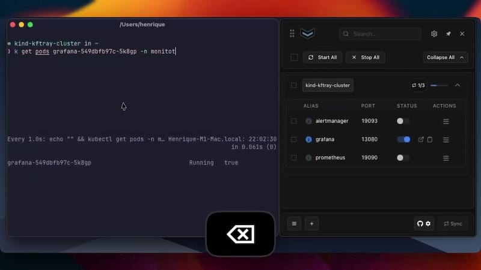
Task: Click the info icon beside grafana alias
Action: 308,139
